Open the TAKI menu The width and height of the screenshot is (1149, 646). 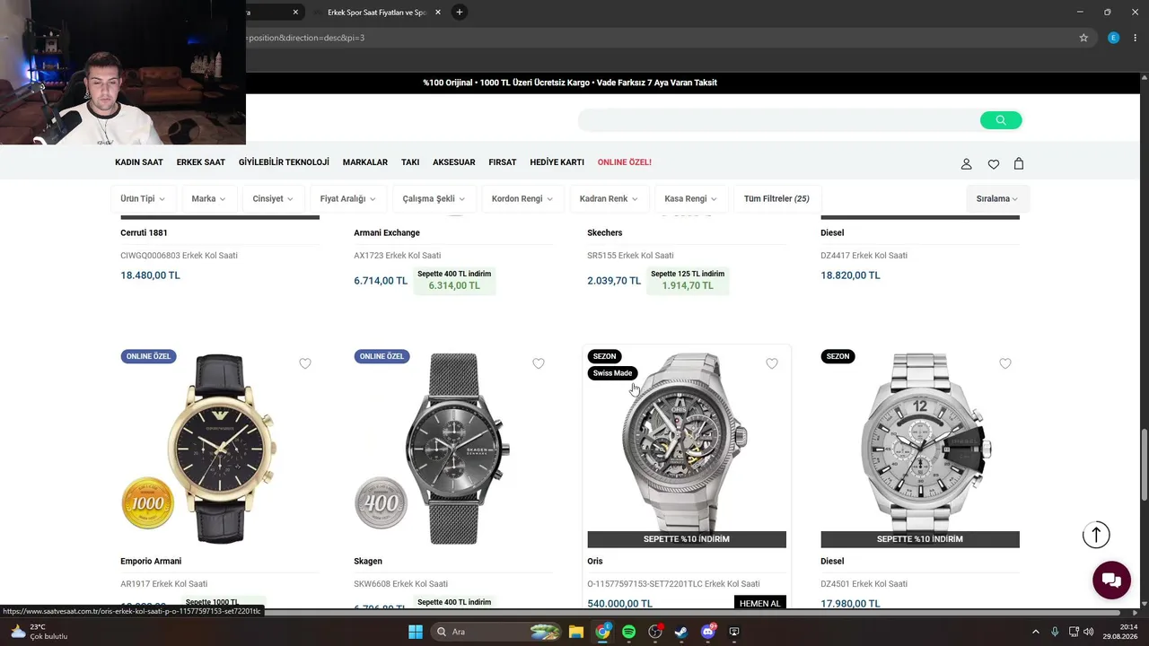(x=410, y=162)
